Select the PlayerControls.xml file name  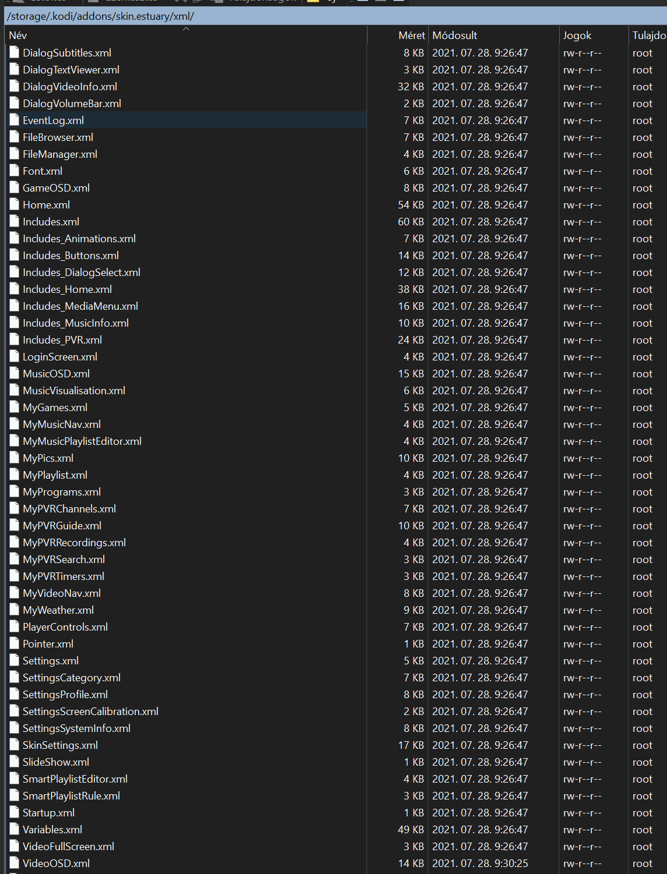(x=65, y=627)
